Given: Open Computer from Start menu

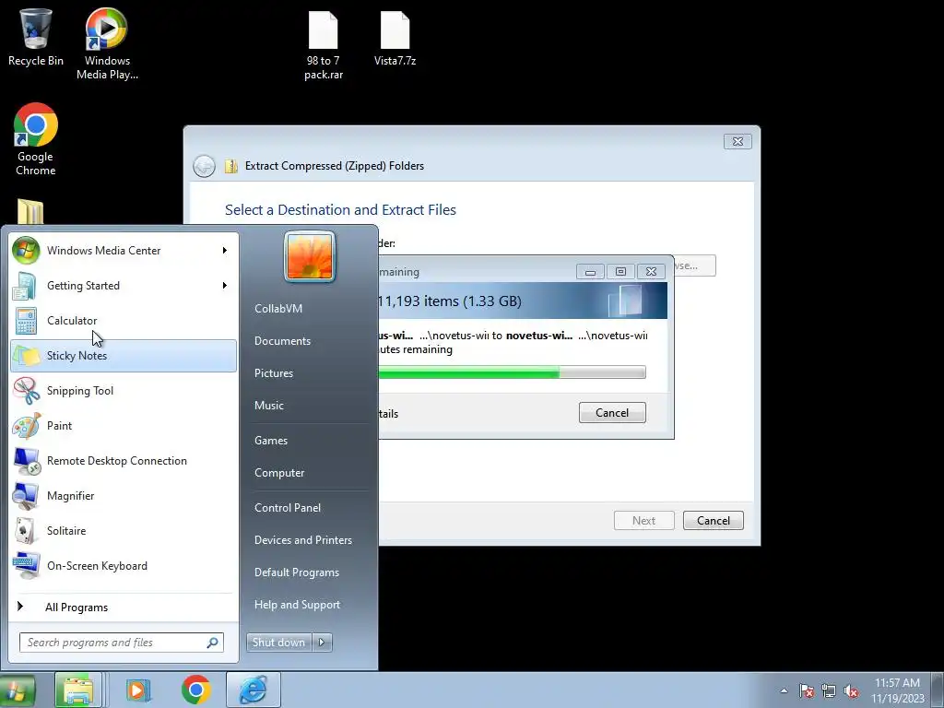Looking at the screenshot, I should [278, 473].
